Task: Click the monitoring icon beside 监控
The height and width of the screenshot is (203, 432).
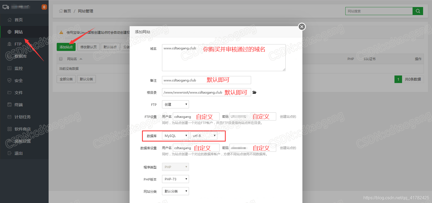Action: pyautogui.click(x=9, y=68)
